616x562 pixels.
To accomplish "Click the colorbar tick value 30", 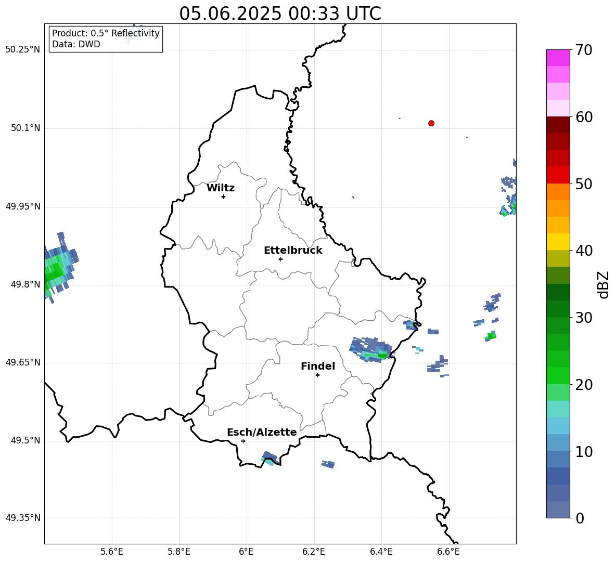I will 584,318.
